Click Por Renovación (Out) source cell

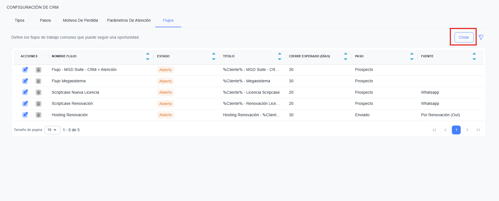(x=441, y=115)
